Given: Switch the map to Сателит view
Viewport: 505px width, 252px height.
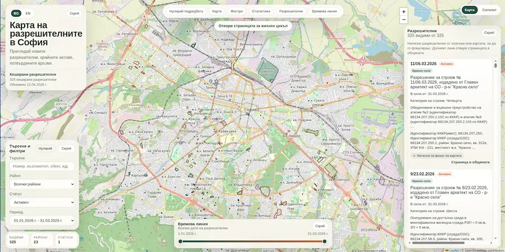Looking at the screenshot, I should pos(489,10).
